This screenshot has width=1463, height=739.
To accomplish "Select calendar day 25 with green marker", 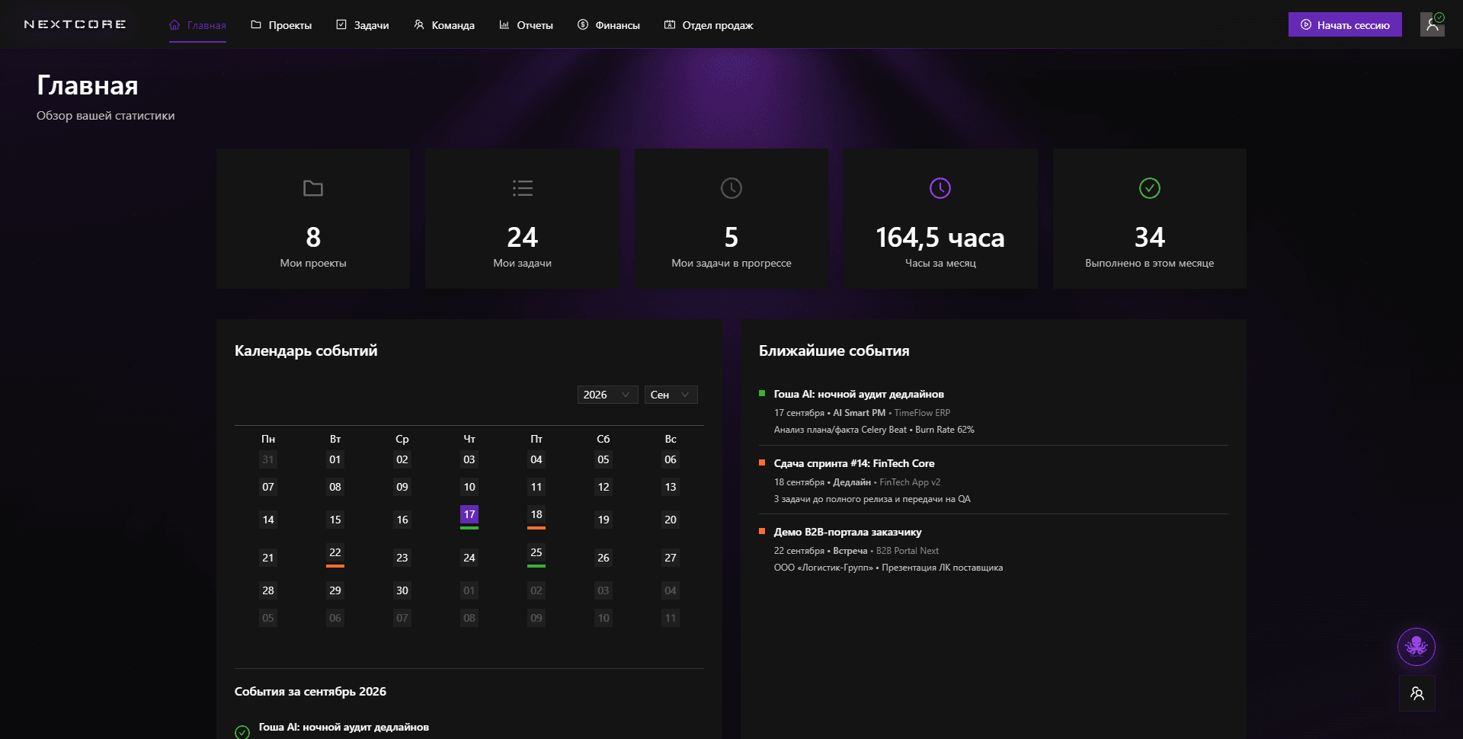I will [536, 552].
